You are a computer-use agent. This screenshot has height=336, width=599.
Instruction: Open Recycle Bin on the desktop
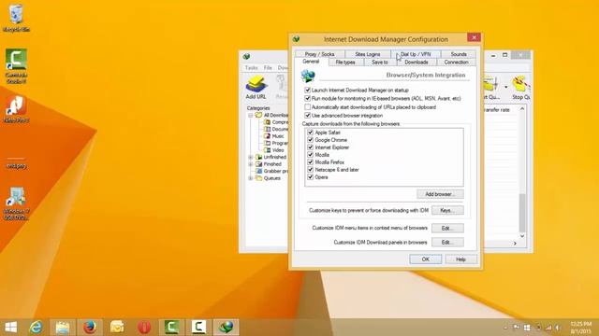pyautogui.click(x=16, y=18)
